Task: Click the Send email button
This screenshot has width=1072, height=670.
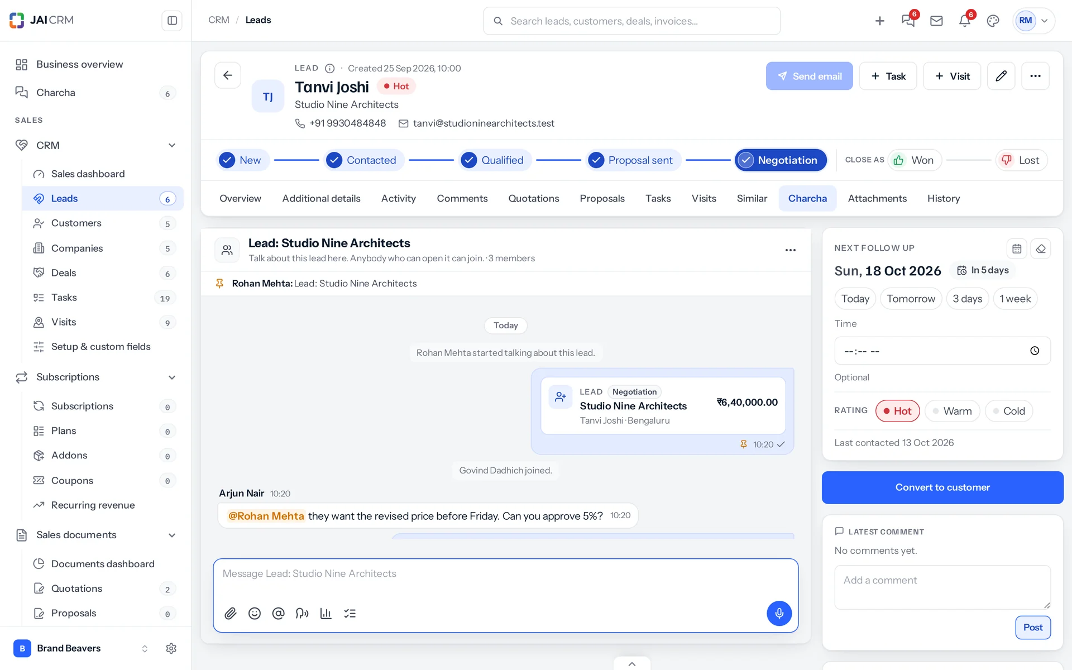Action: (x=809, y=76)
